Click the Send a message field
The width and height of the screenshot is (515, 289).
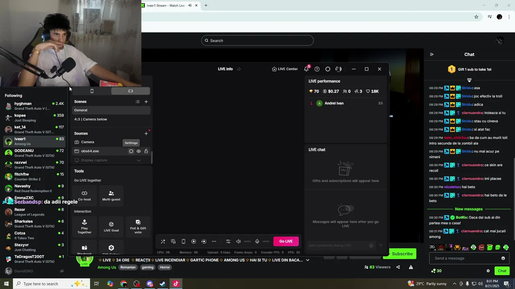[465, 258]
